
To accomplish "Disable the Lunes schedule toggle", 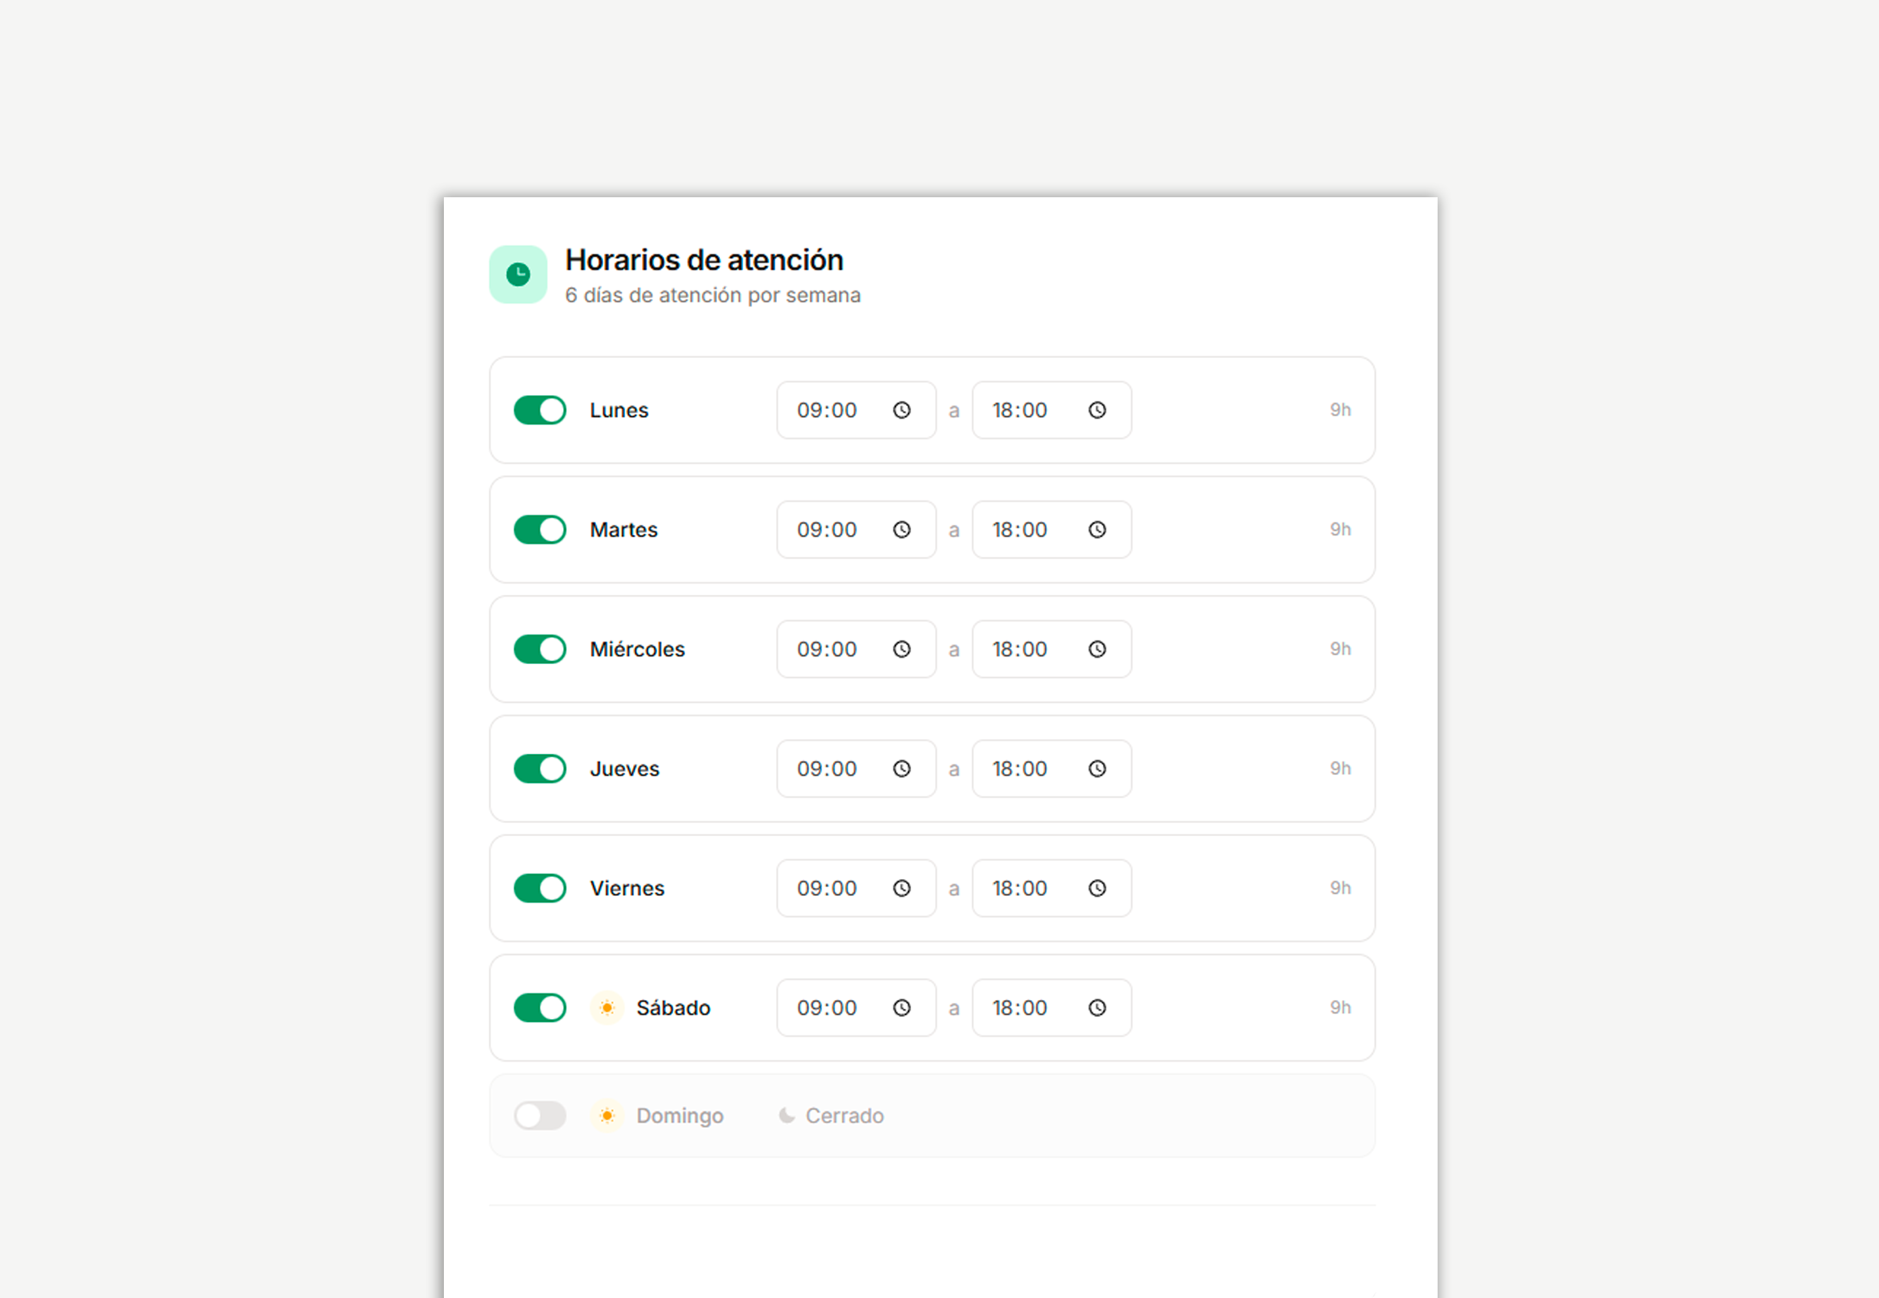I will pyautogui.click(x=540, y=411).
